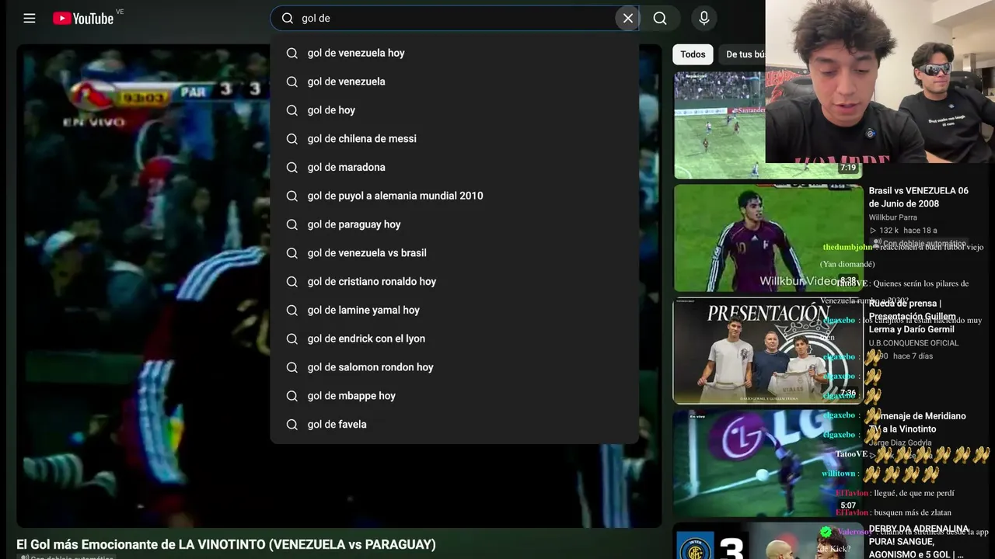The width and height of the screenshot is (995, 559).
Task: Pick "gol de salomon rondon hoy" suggestion
Action: click(455, 367)
